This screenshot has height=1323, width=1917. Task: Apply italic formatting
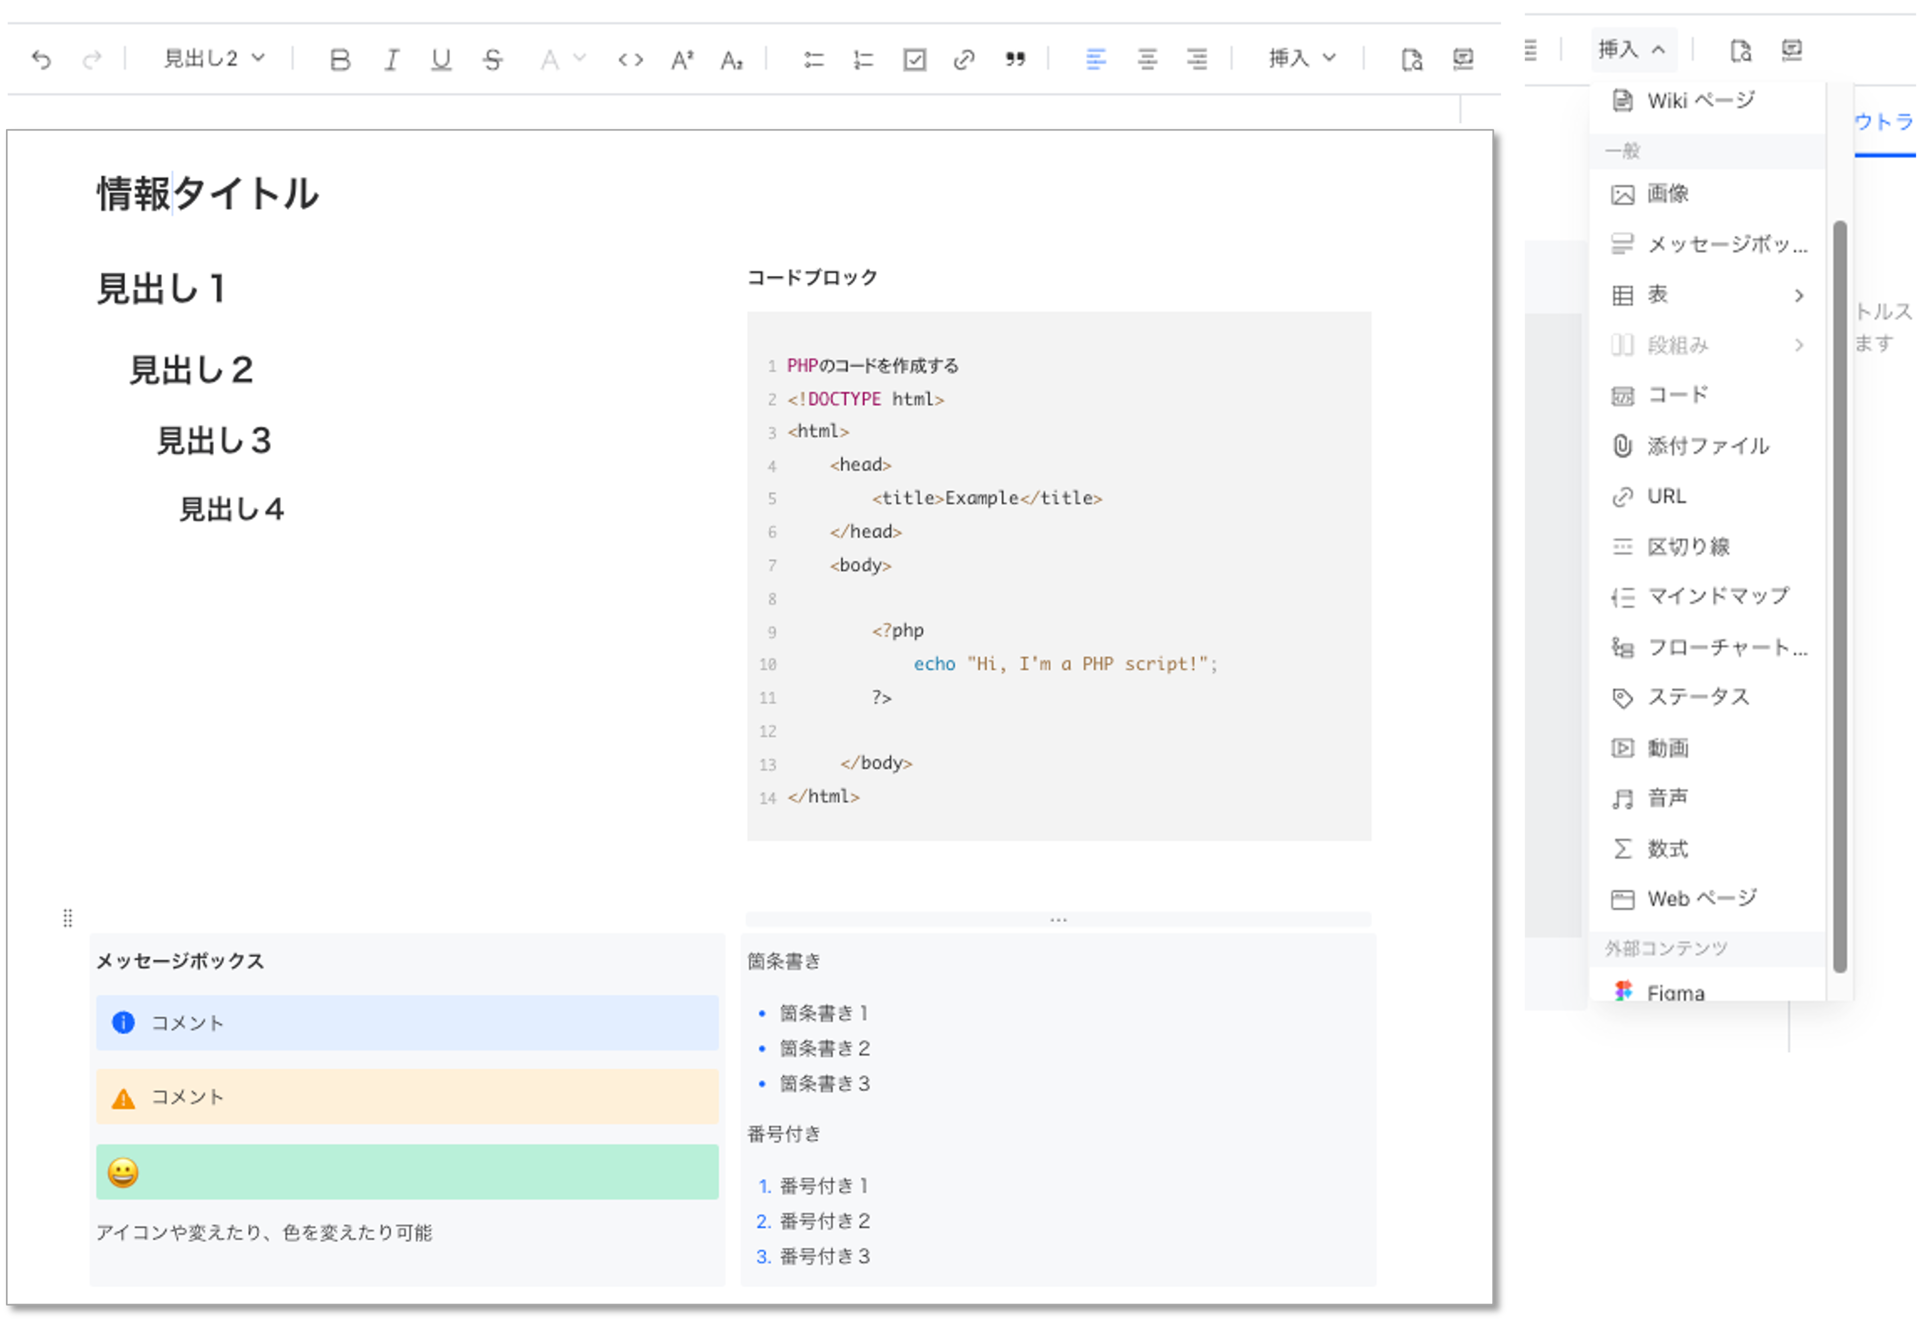pyautogui.click(x=391, y=60)
